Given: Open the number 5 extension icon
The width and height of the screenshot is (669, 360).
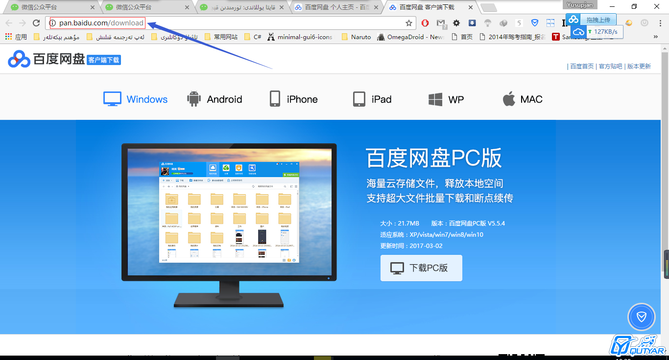Looking at the screenshot, I should click(x=519, y=23).
